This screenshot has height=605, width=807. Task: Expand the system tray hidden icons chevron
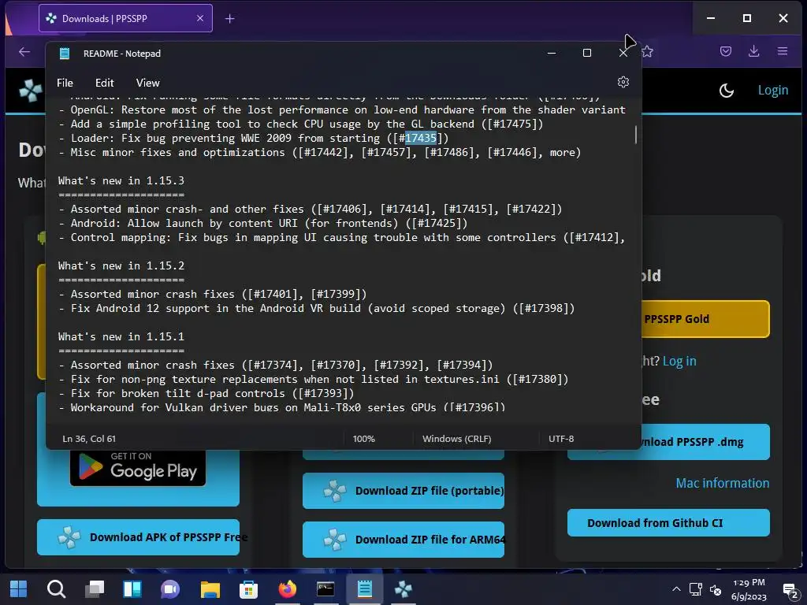click(676, 589)
